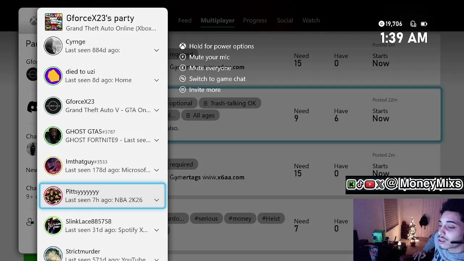Switch to the Feed tab
Screen dimensions: 464x261
185,20
